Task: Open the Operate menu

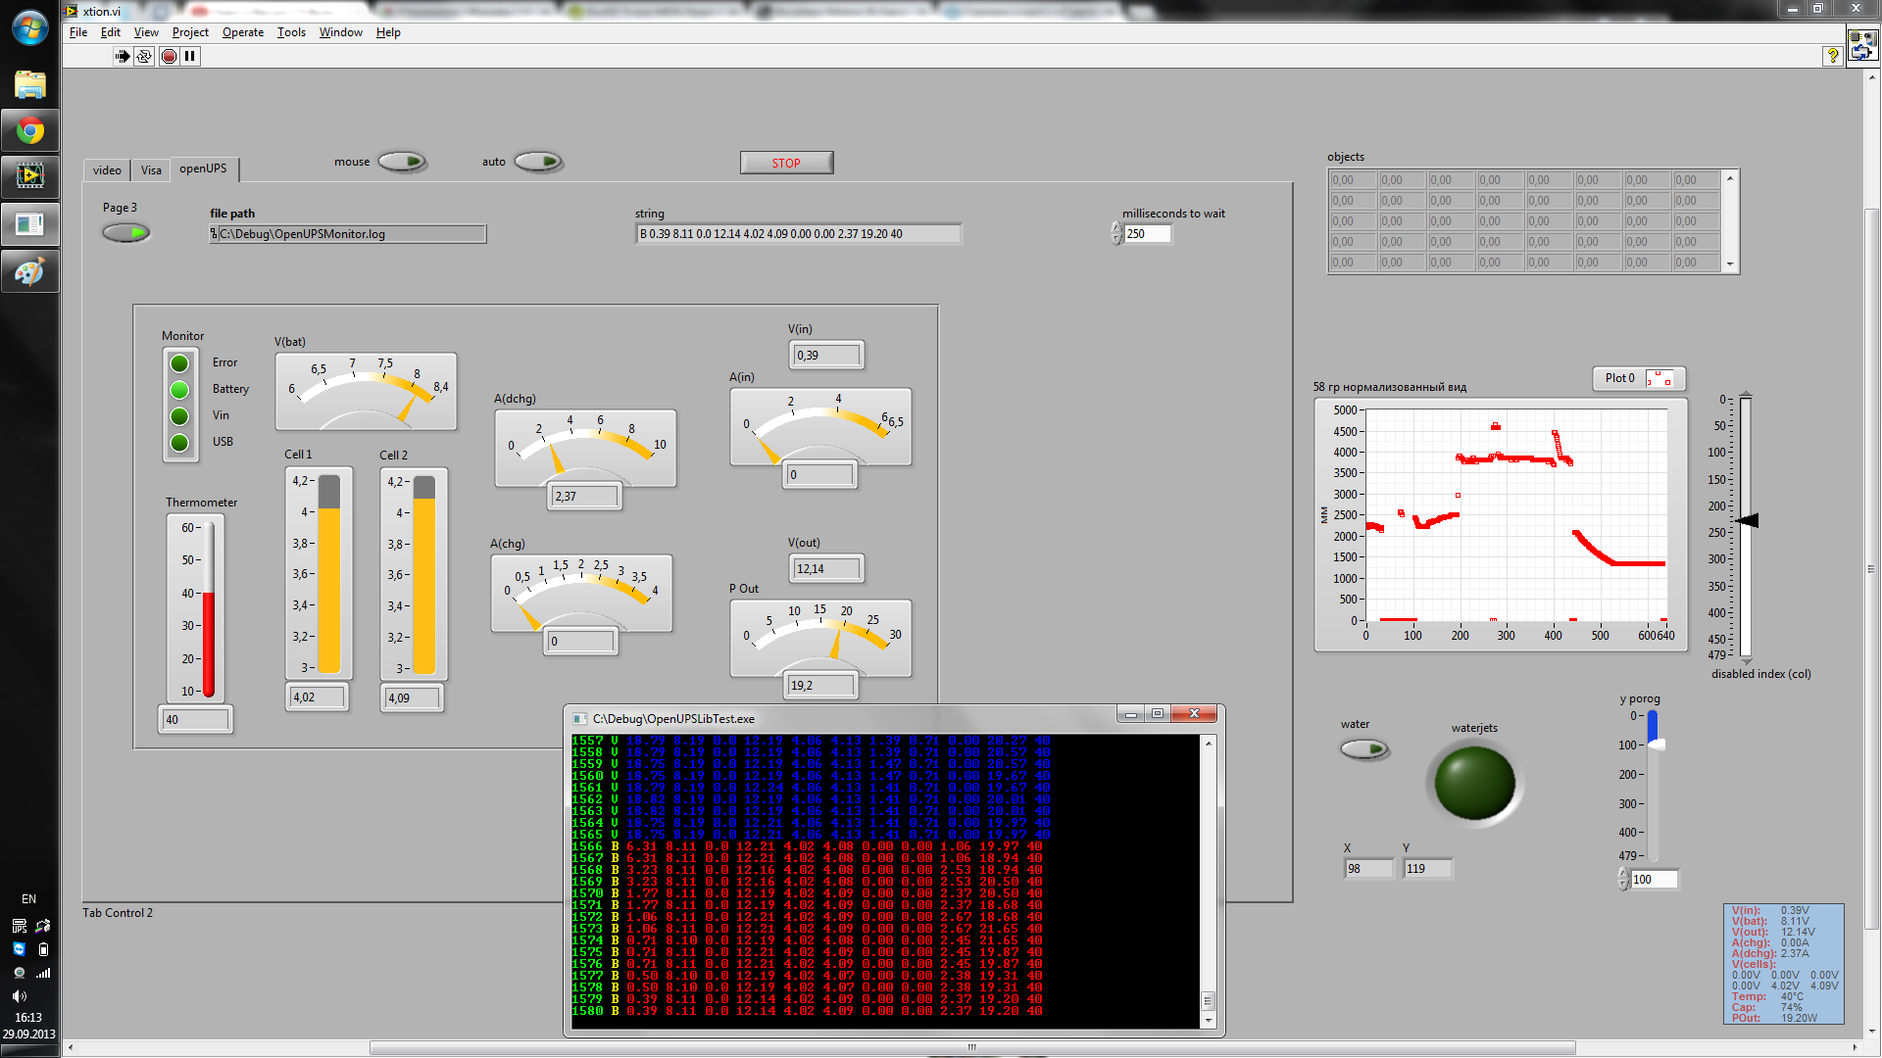Action: click(242, 32)
